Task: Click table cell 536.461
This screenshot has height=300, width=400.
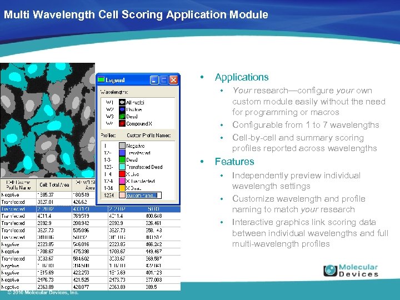Action: [x=154, y=223]
